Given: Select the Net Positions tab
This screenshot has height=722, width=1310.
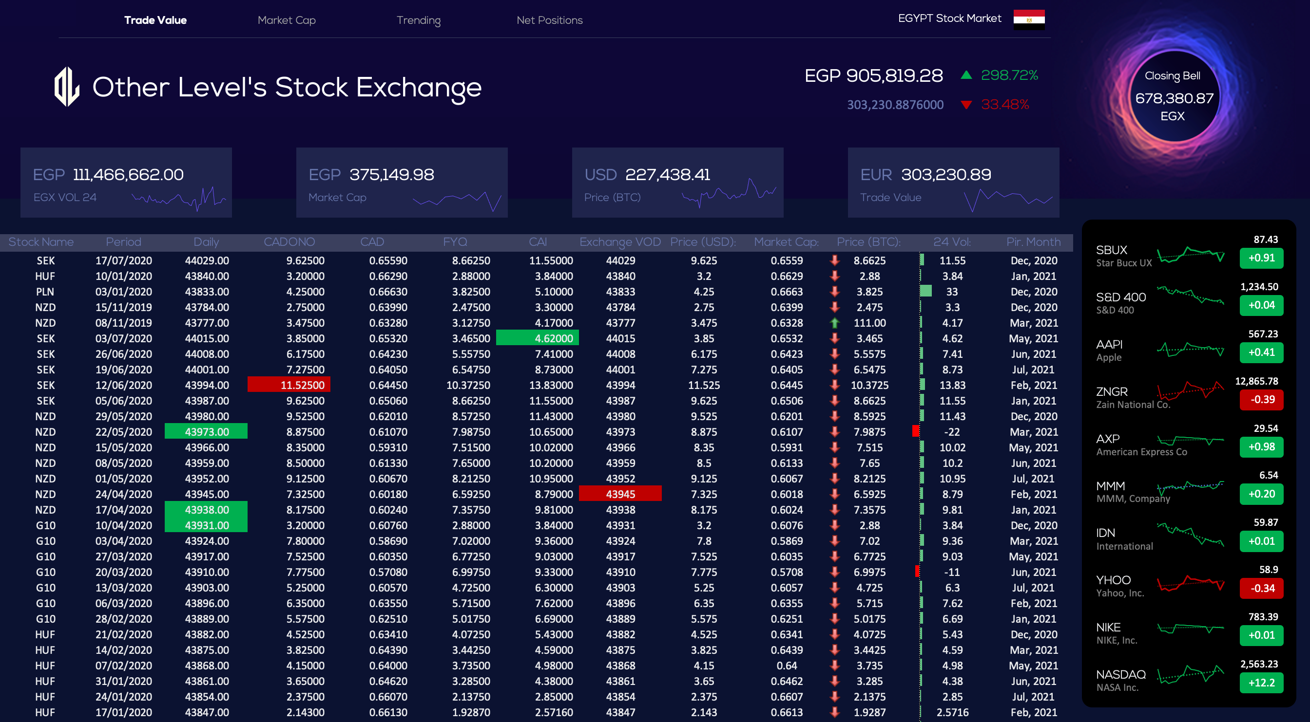Looking at the screenshot, I should tap(549, 20).
